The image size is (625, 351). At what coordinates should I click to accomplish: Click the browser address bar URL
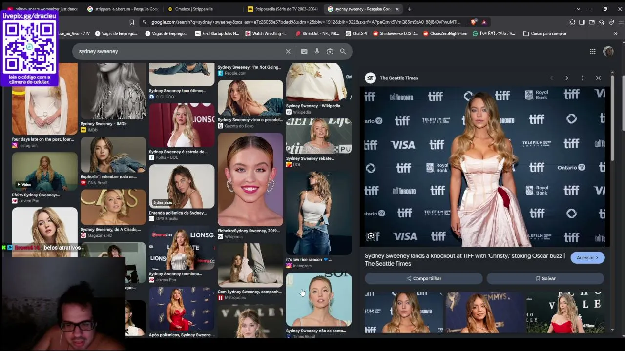click(306, 22)
